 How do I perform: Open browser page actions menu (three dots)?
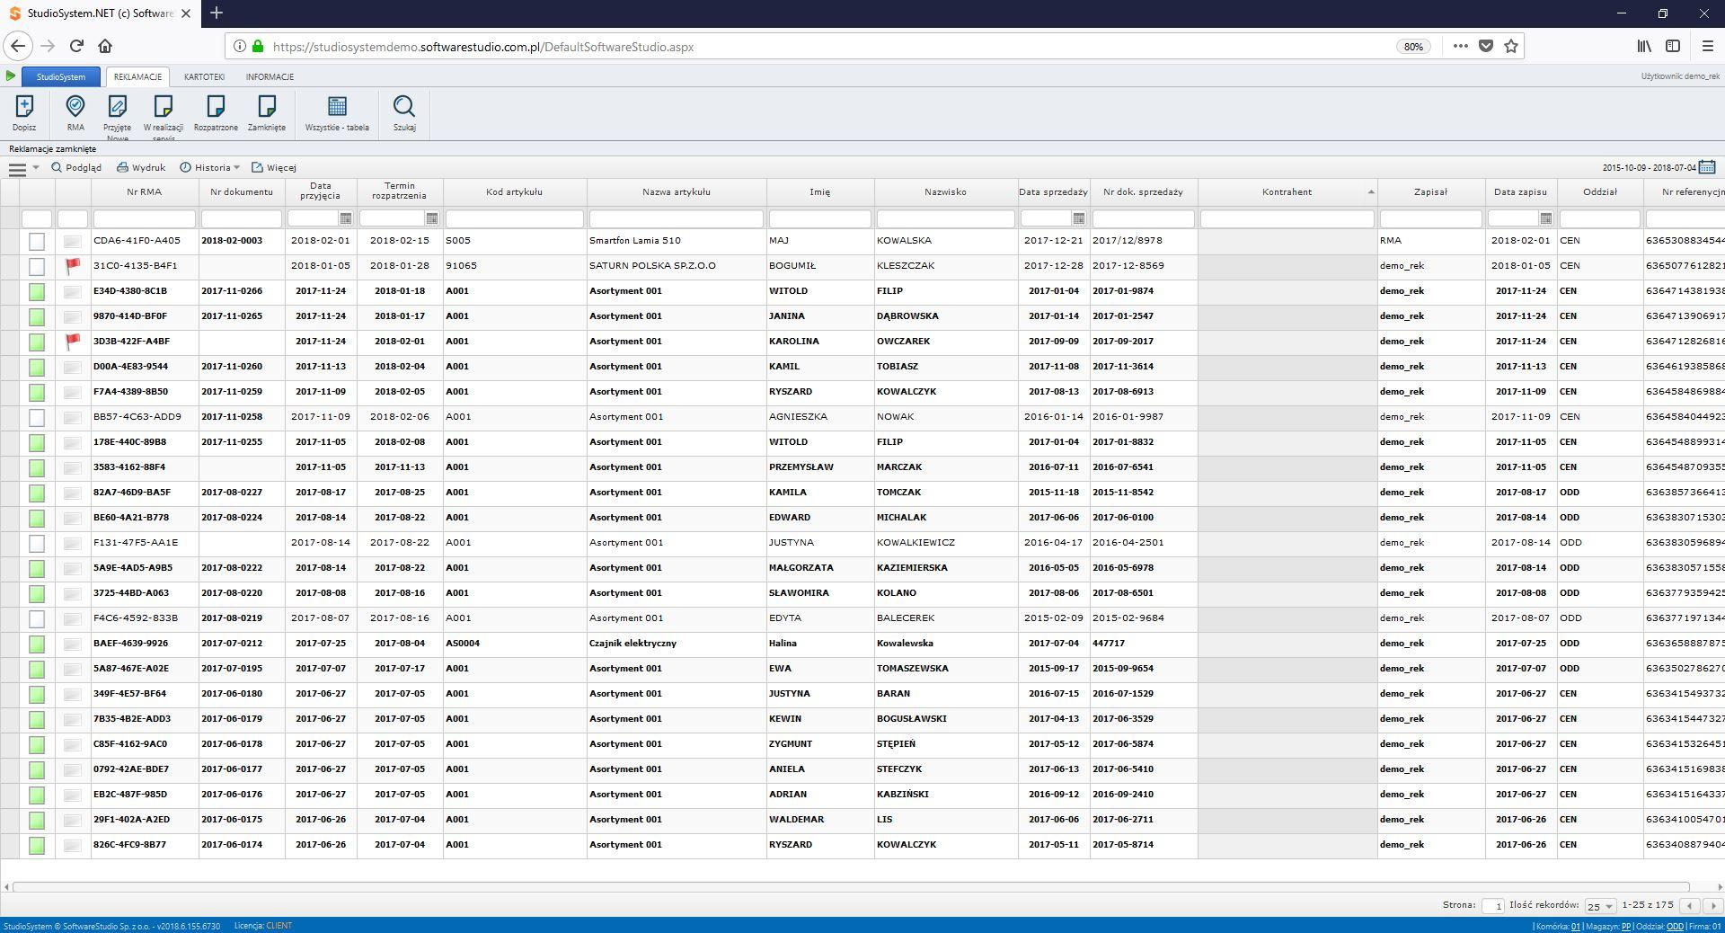point(1461,46)
